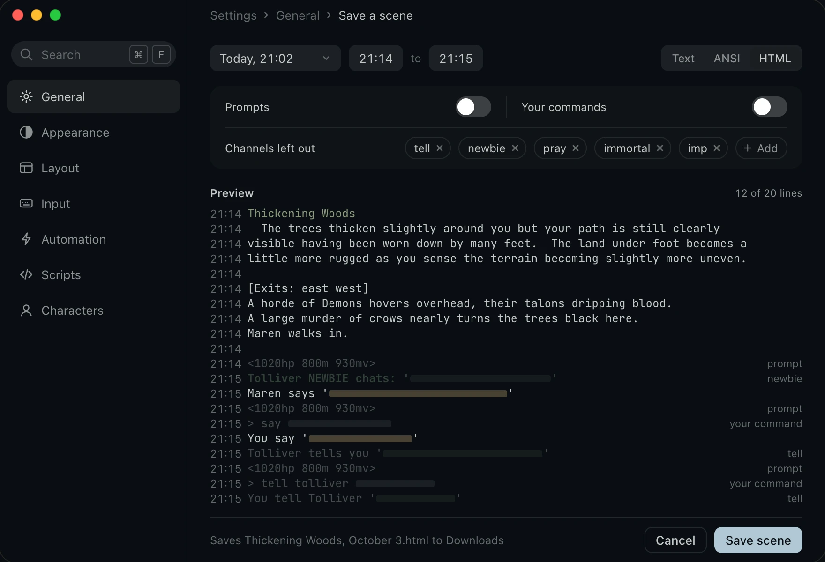Click the General gear icon in sidebar

click(x=26, y=97)
